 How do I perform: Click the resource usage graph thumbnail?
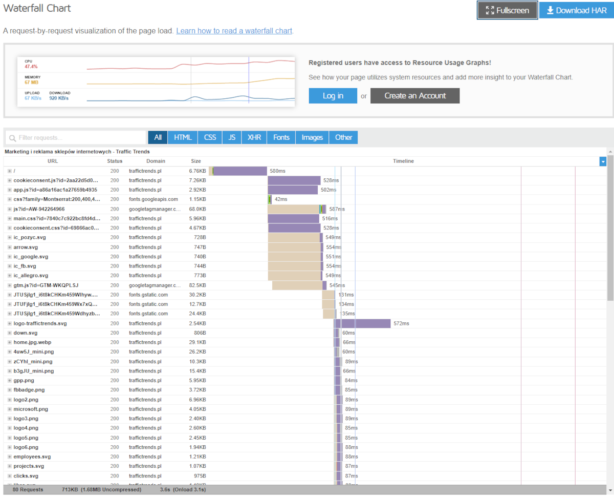coord(156,82)
